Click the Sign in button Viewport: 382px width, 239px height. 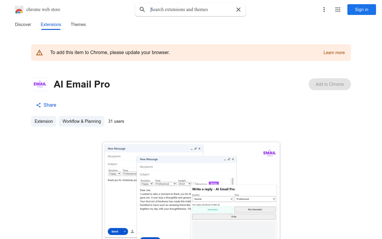(362, 10)
